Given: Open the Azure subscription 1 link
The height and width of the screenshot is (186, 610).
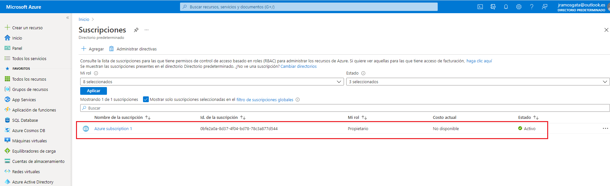Looking at the screenshot, I should [x=113, y=128].
